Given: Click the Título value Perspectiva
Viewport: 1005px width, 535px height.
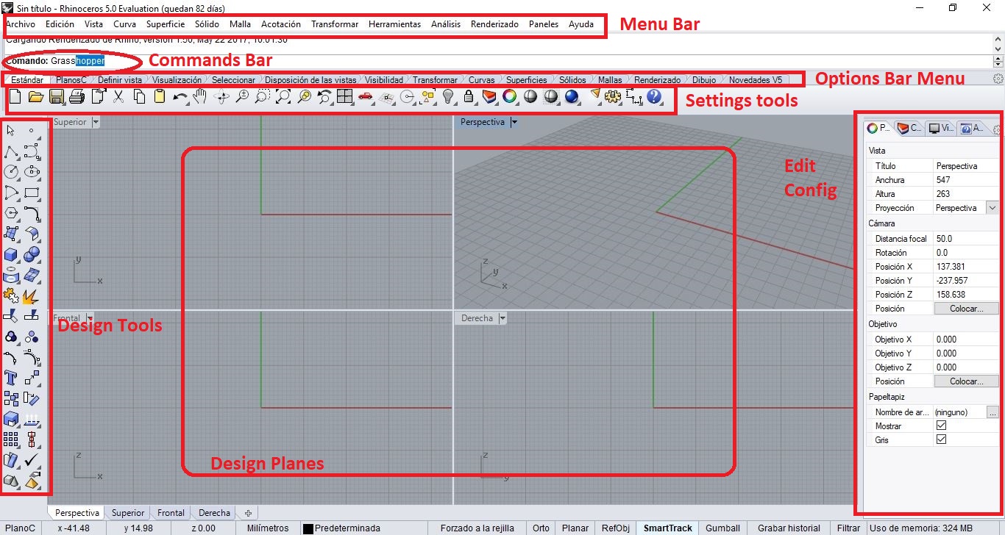Looking at the screenshot, I should (966, 166).
